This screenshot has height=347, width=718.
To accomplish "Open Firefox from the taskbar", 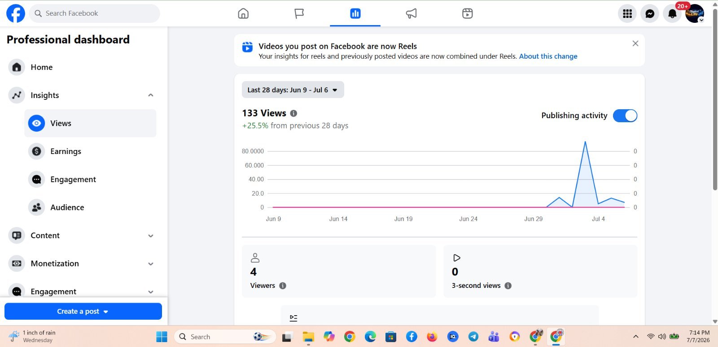I will [432, 337].
